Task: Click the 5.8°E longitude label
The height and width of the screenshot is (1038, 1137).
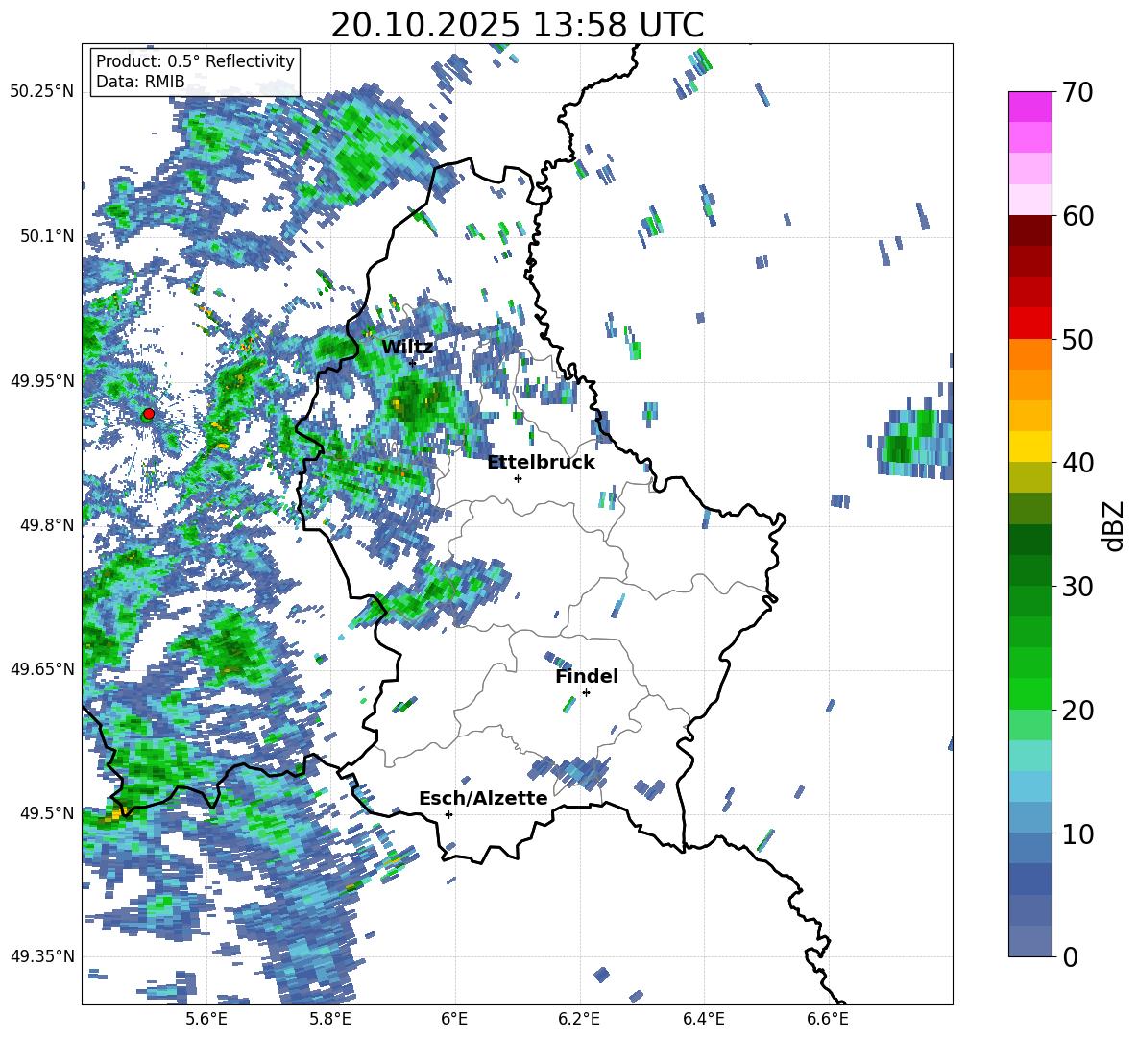Action: tap(330, 1020)
